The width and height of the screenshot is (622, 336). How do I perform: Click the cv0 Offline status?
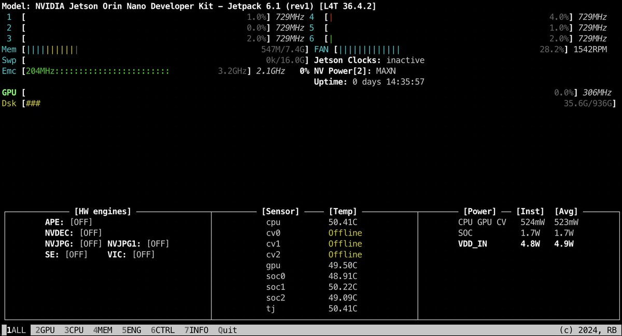345,233
